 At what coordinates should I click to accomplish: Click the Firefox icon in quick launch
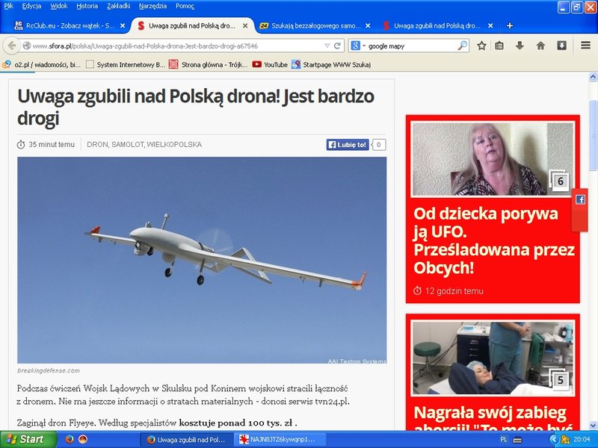click(x=69, y=439)
